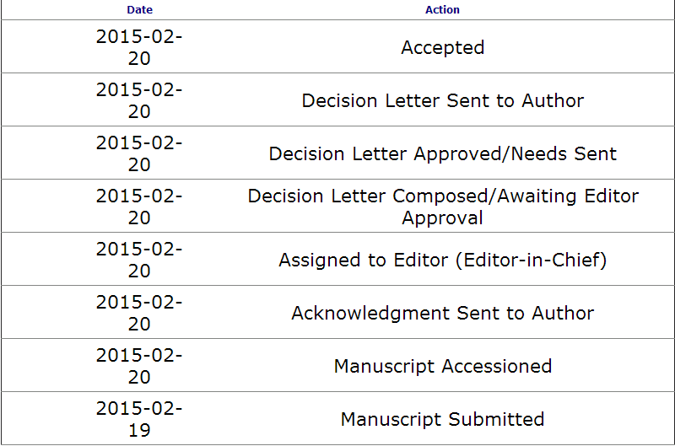
Task: Click the Date column header
Action: (139, 10)
